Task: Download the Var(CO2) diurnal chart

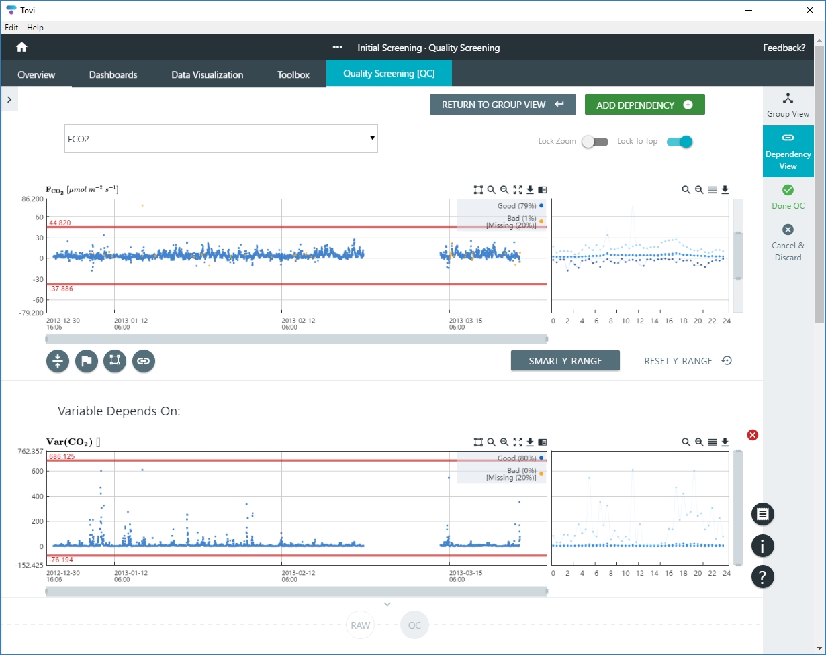Action: [x=725, y=442]
